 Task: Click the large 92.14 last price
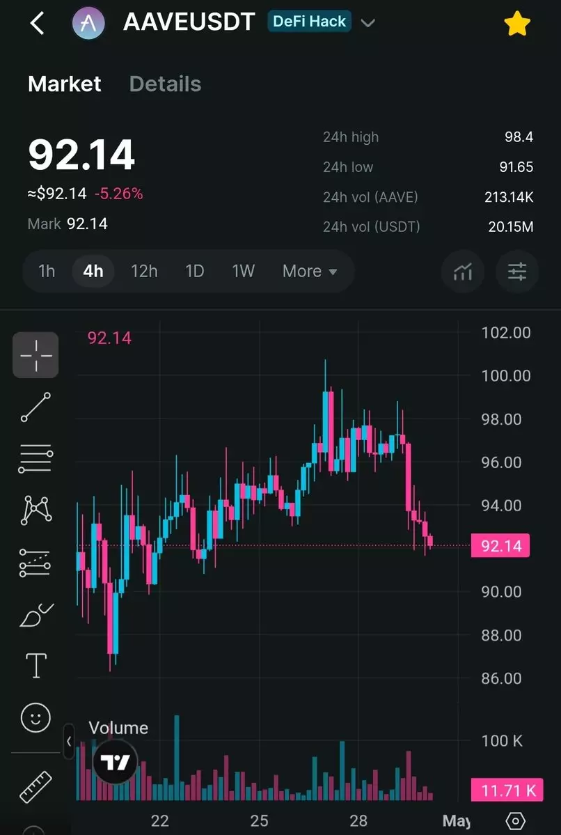[x=81, y=155]
